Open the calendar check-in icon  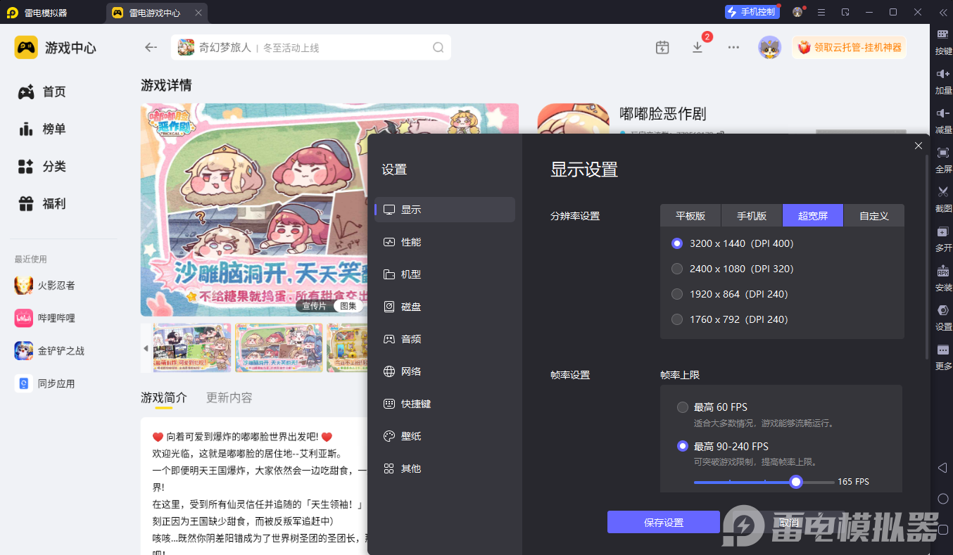pos(662,47)
